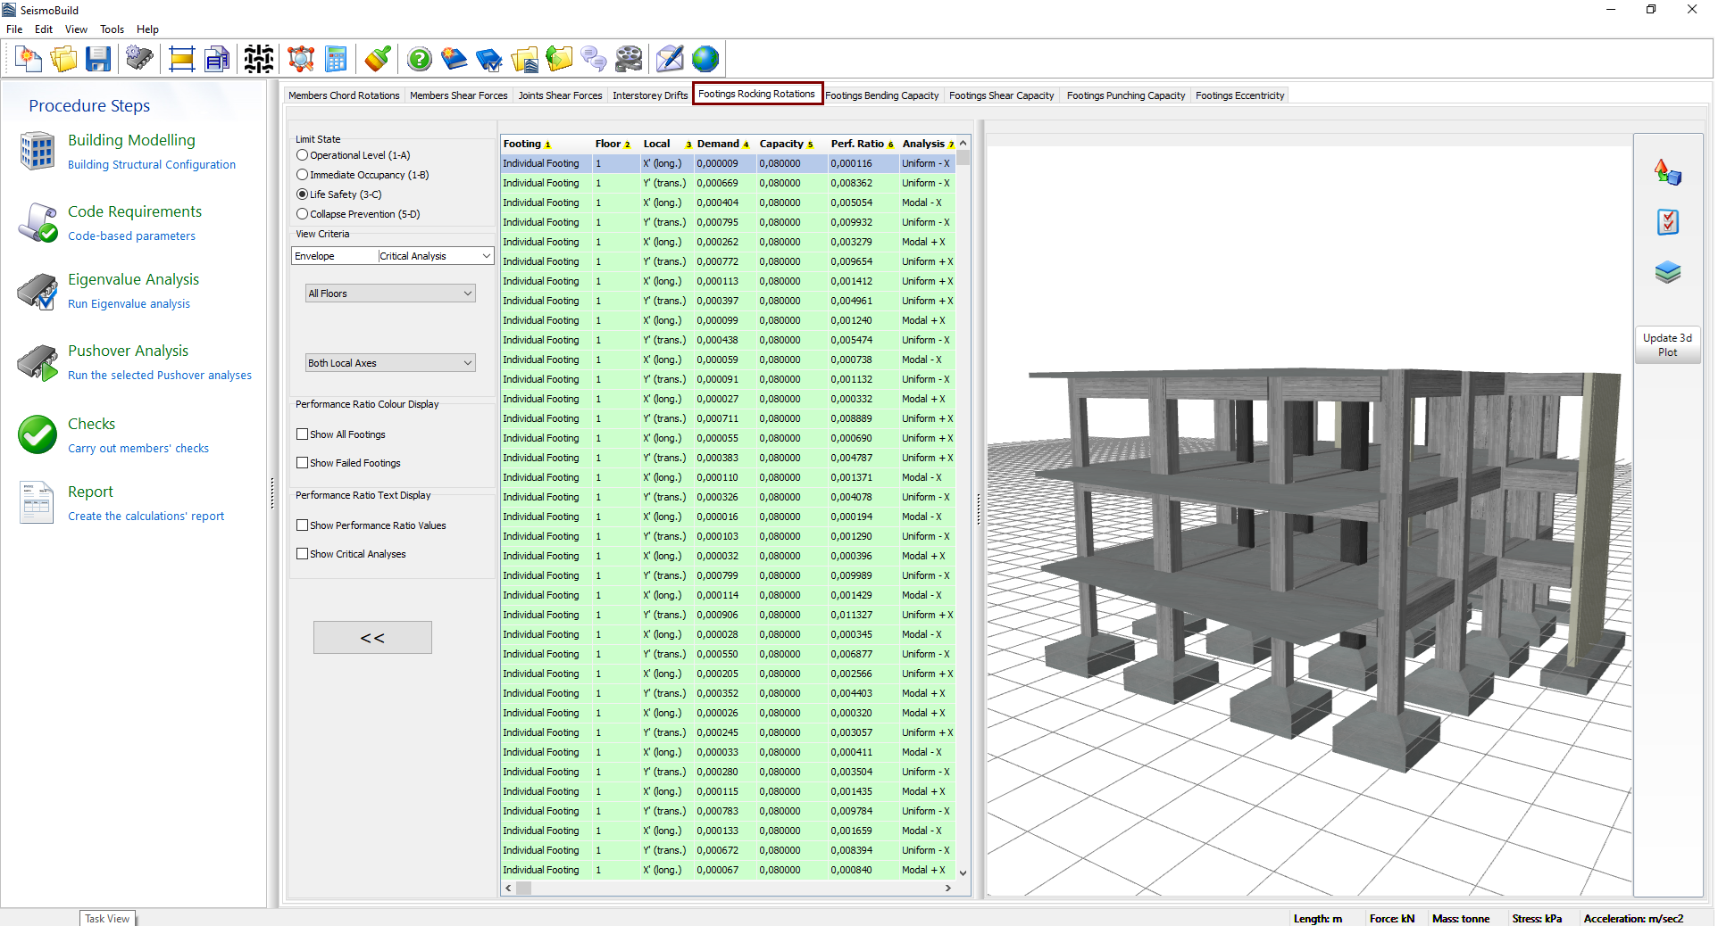Open the Tools menu
The height and width of the screenshot is (926, 1718).
point(112,29)
